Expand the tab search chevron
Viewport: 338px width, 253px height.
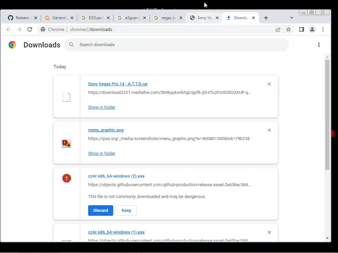pos(292,18)
